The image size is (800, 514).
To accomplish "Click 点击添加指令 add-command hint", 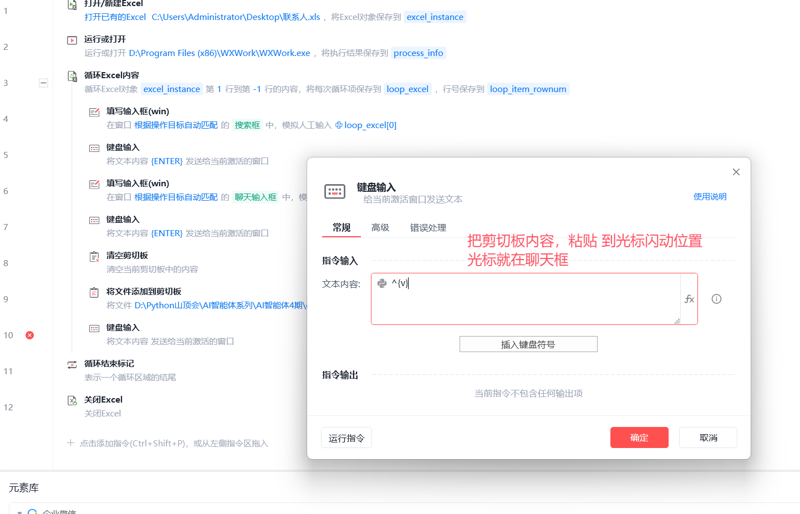I will pyautogui.click(x=174, y=443).
